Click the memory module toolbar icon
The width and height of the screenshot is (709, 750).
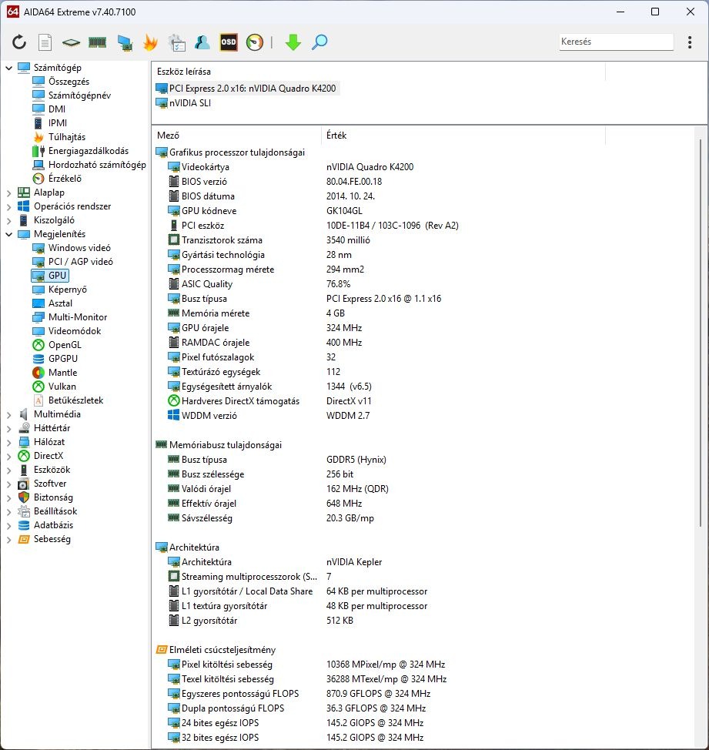98,42
